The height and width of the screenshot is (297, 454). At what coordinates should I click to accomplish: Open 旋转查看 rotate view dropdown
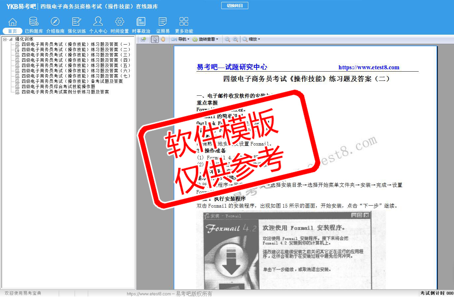pos(205,39)
